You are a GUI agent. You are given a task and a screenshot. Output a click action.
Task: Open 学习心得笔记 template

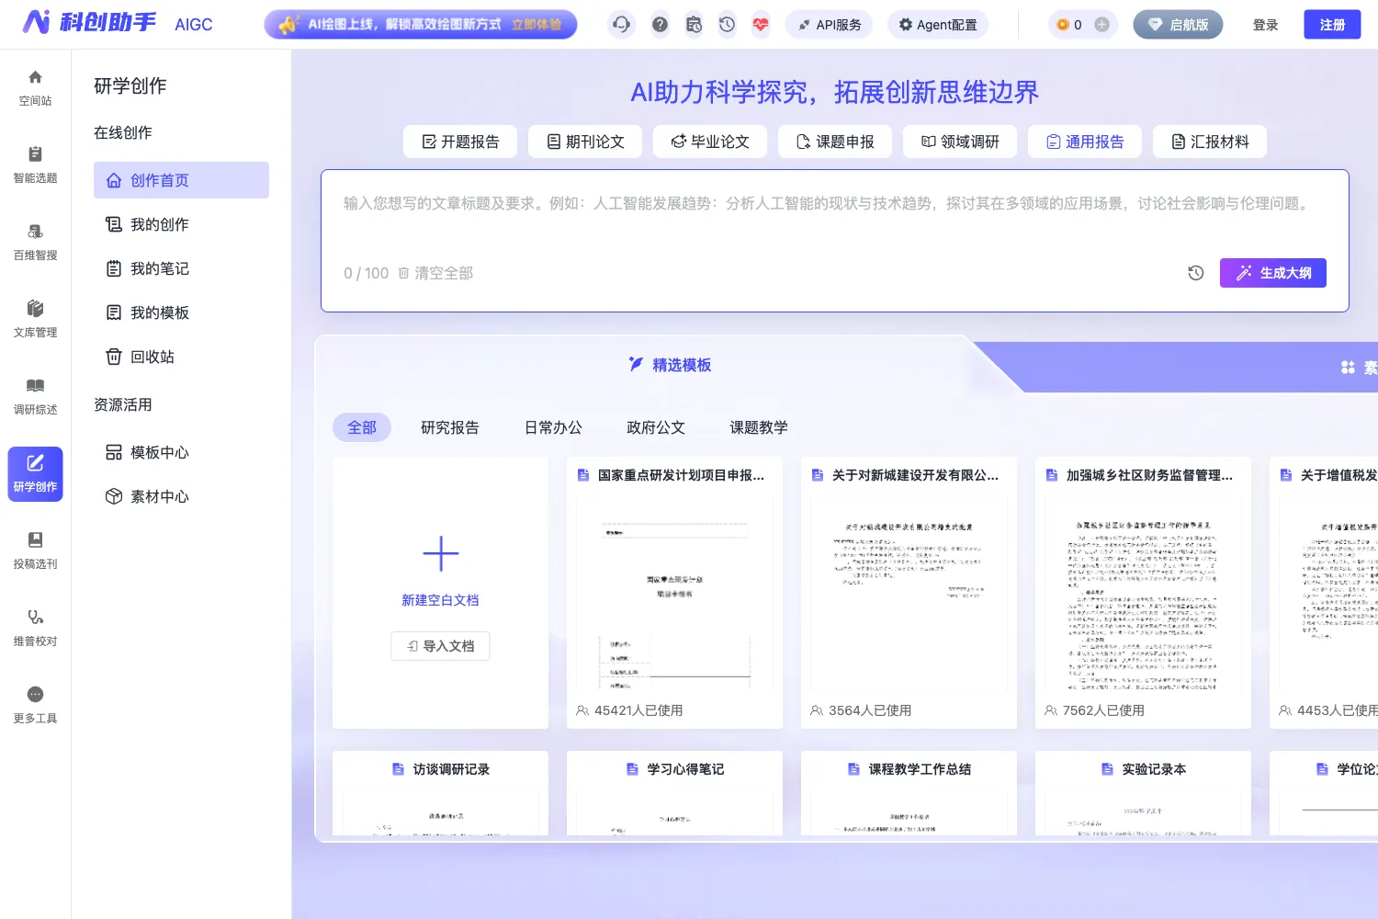[674, 793]
